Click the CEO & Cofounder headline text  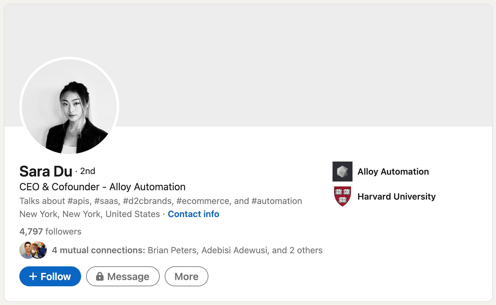pyautogui.click(x=102, y=187)
